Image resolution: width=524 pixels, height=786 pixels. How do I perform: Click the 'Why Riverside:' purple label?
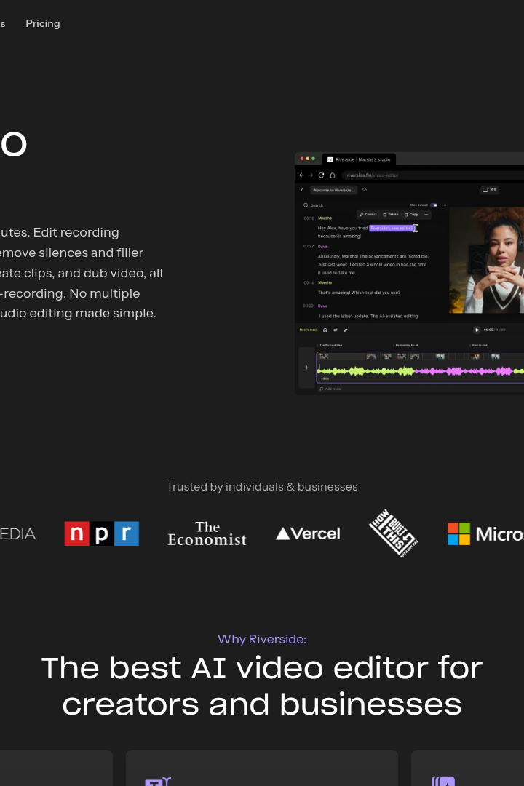(262, 639)
